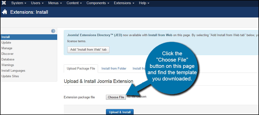The image size is (259, 115).
Task: Open Install Languages in sidebar
Action: point(13,71)
